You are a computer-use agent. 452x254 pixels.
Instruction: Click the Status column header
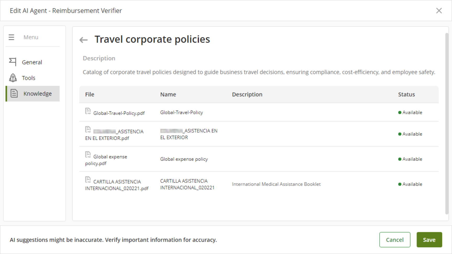406,95
